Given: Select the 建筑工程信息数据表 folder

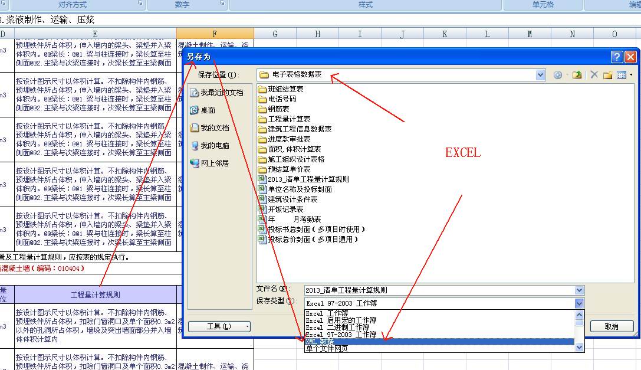Looking at the screenshot, I should click(x=295, y=129).
